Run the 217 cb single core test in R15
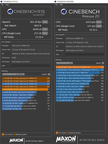 click(x=45, y=33)
